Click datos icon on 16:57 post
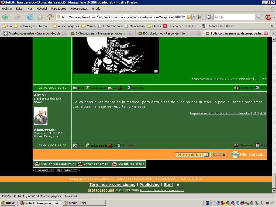Image resolution: width=276 pixels, height=207 pixels. pyautogui.click(x=78, y=146)
